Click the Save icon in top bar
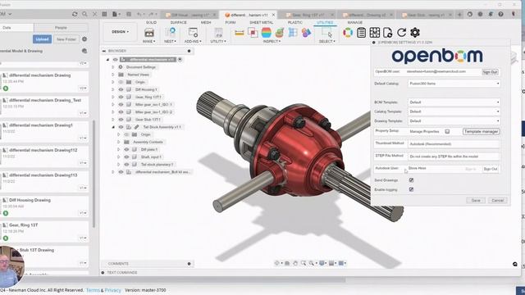 click(129, 14)
